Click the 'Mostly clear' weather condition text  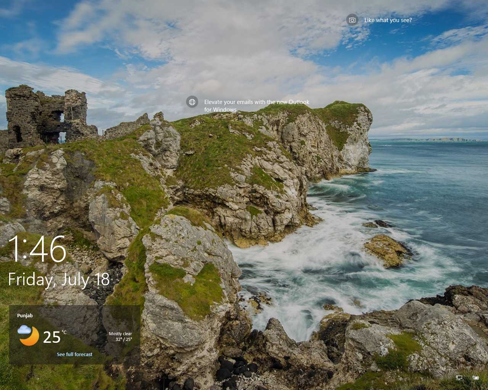pyautogui.click(x=120, y=334)
